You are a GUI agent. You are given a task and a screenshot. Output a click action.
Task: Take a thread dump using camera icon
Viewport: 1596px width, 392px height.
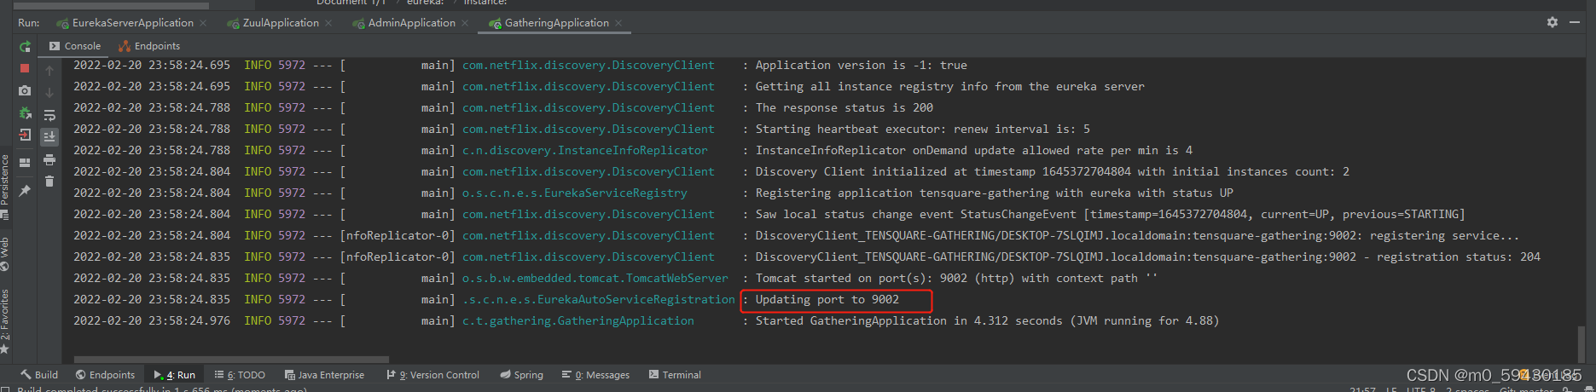point(25,90)
